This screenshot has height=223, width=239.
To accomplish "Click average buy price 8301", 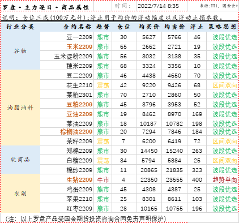I will tap(149, 199).
